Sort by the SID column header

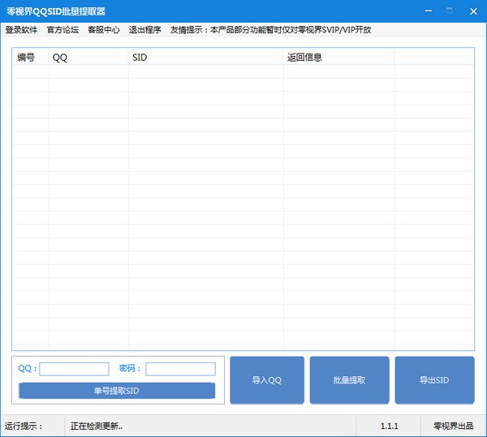206,57
